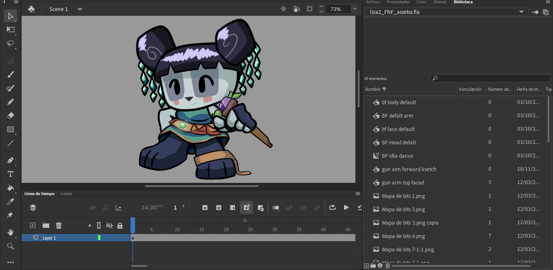Select the Eyedropper tool
The image size is (553, 270).
click(x=11, y=201)
